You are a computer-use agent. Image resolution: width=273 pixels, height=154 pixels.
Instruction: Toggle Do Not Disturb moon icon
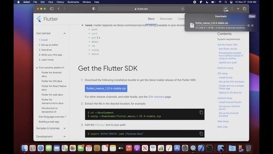[207, 2]
